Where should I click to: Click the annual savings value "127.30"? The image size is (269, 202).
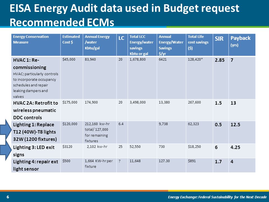point(164,161)
